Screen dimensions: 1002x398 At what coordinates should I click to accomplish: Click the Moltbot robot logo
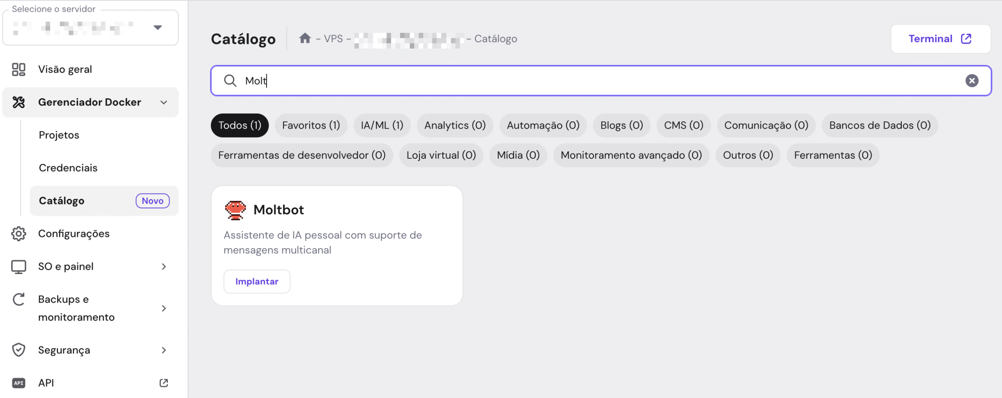pos(235,210)
